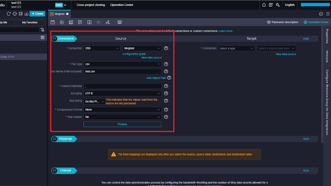Click the configuration guide link
The height and width of the screenshot is (186, 331).
point(134,54)
